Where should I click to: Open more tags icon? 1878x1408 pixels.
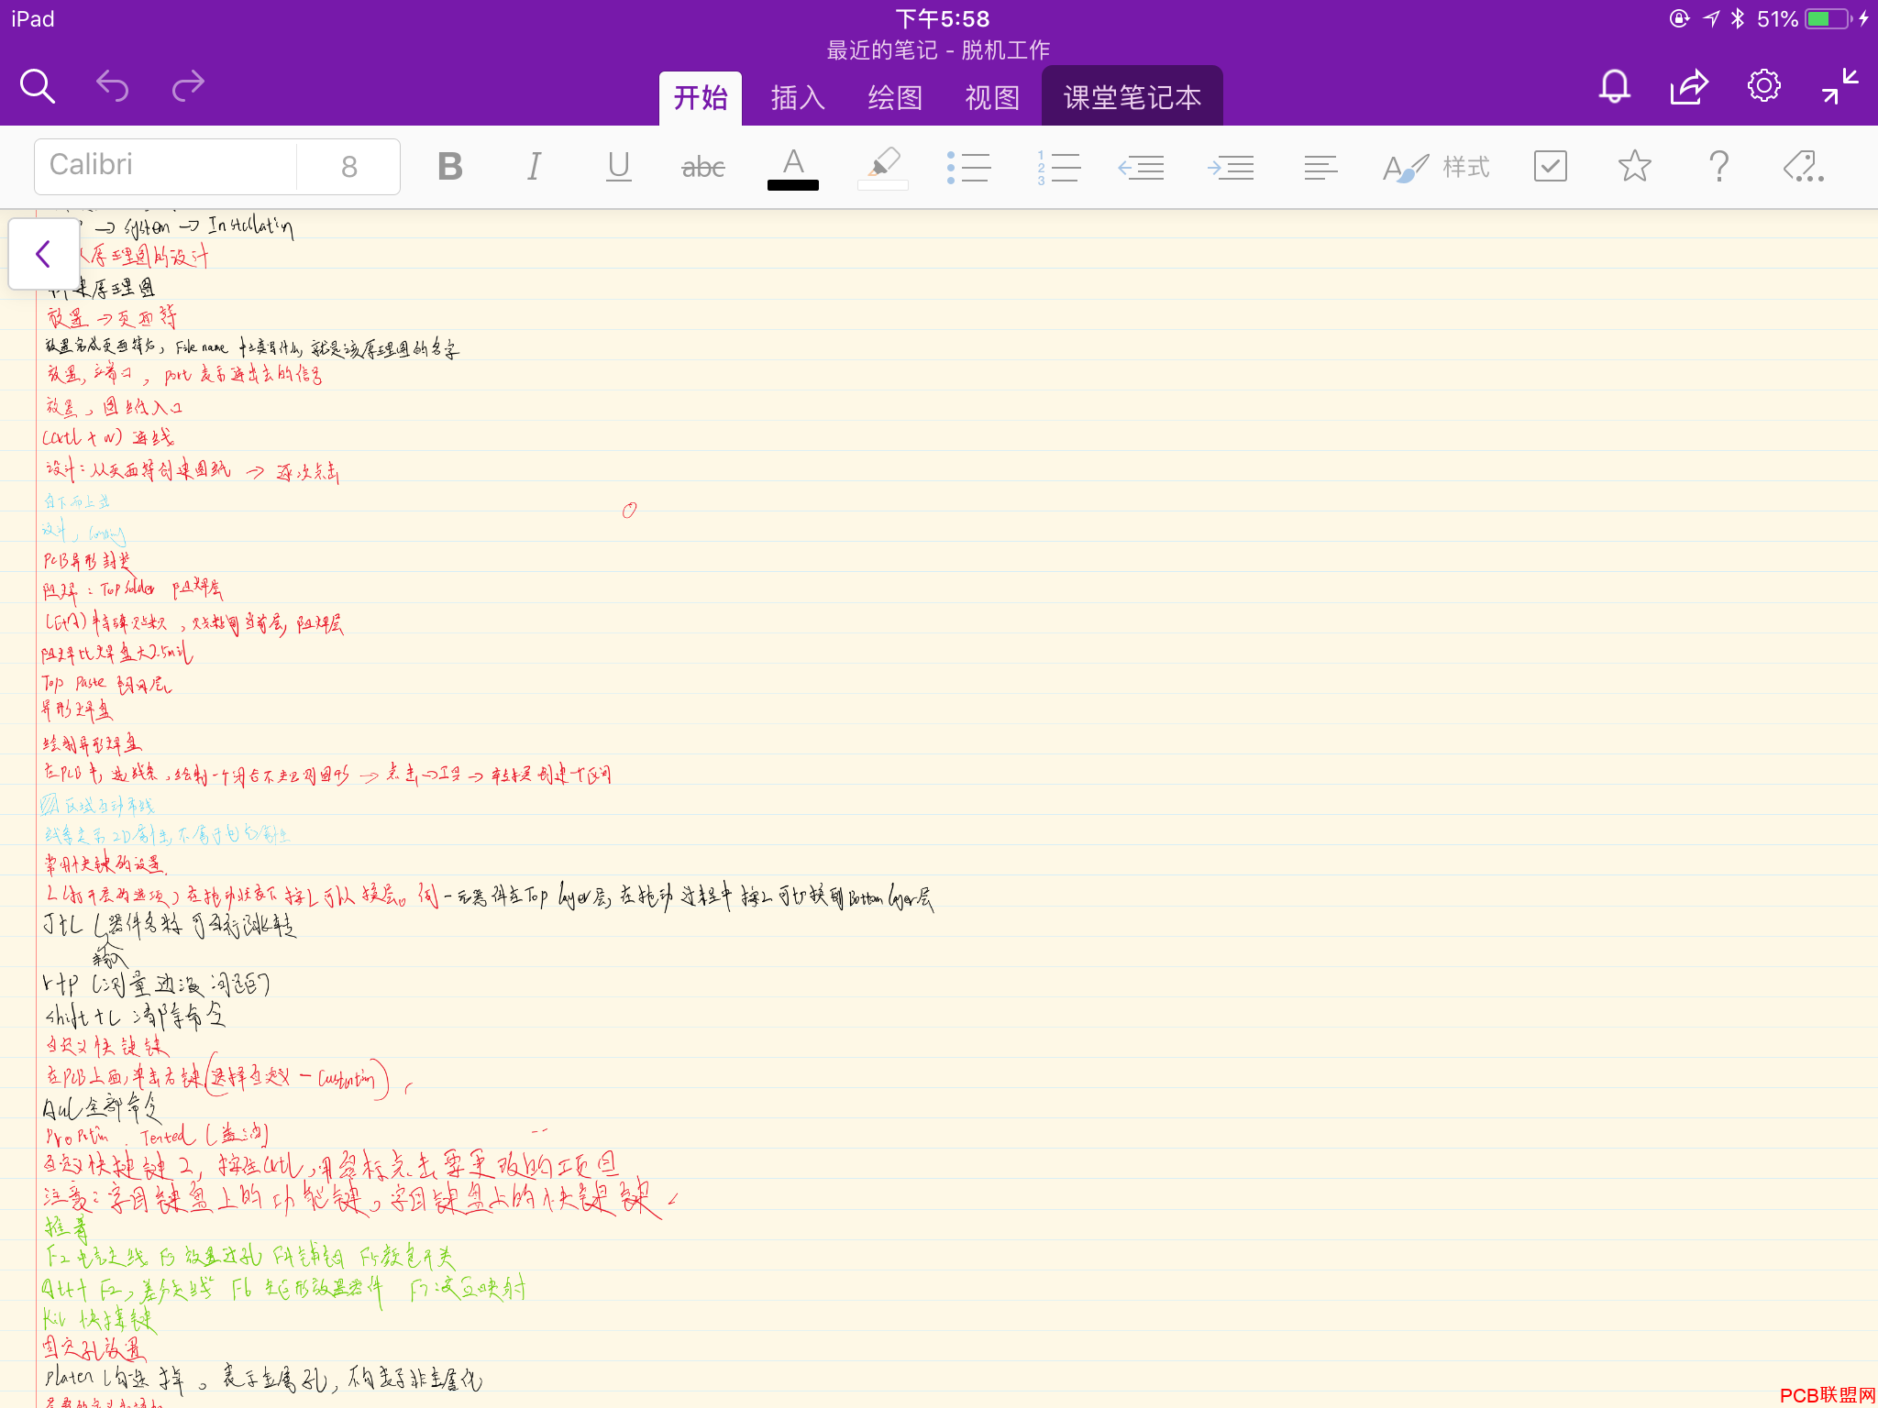tap(1804, 166)
